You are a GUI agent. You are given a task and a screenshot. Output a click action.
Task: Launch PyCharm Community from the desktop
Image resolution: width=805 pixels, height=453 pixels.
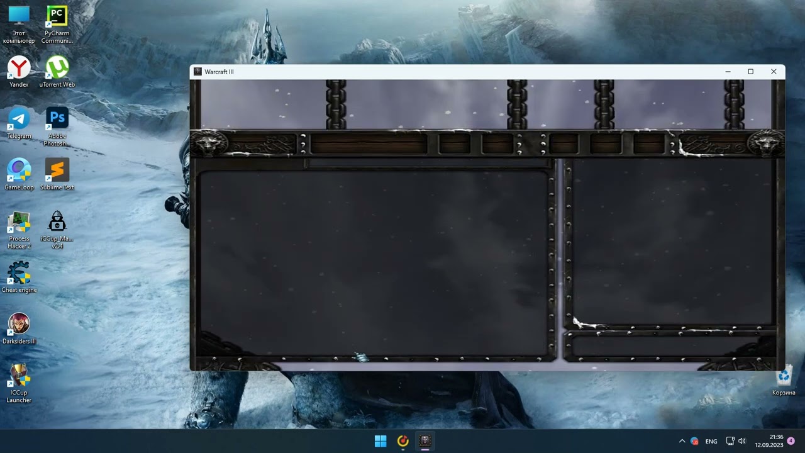pyautogui.click(x=57, y=24)
